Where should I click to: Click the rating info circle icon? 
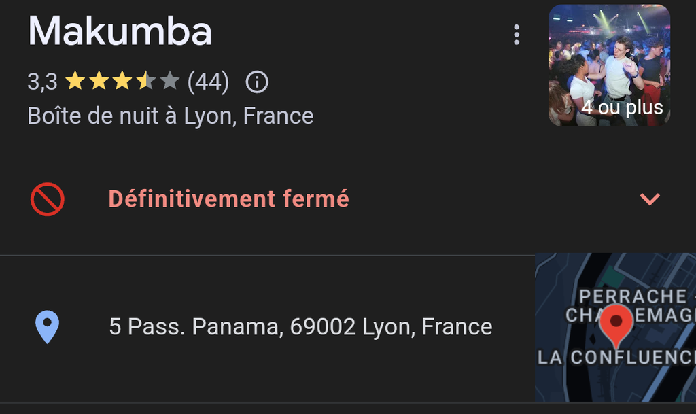point(257,83)
